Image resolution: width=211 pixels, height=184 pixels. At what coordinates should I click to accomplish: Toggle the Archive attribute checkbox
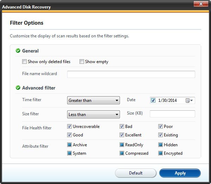pos(69,145)
